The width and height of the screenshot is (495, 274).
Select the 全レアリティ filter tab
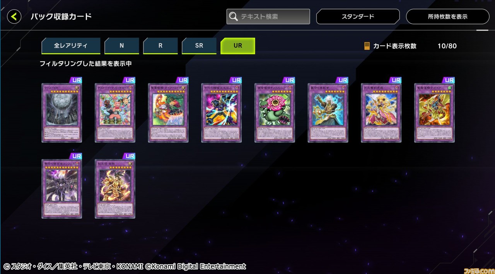point(71,46)
